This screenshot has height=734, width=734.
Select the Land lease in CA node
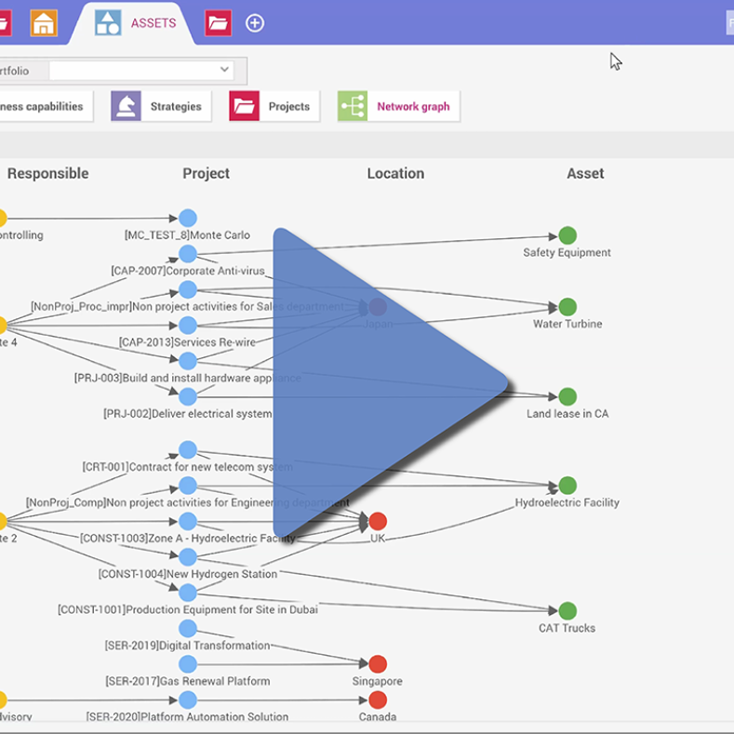[567, 397]
